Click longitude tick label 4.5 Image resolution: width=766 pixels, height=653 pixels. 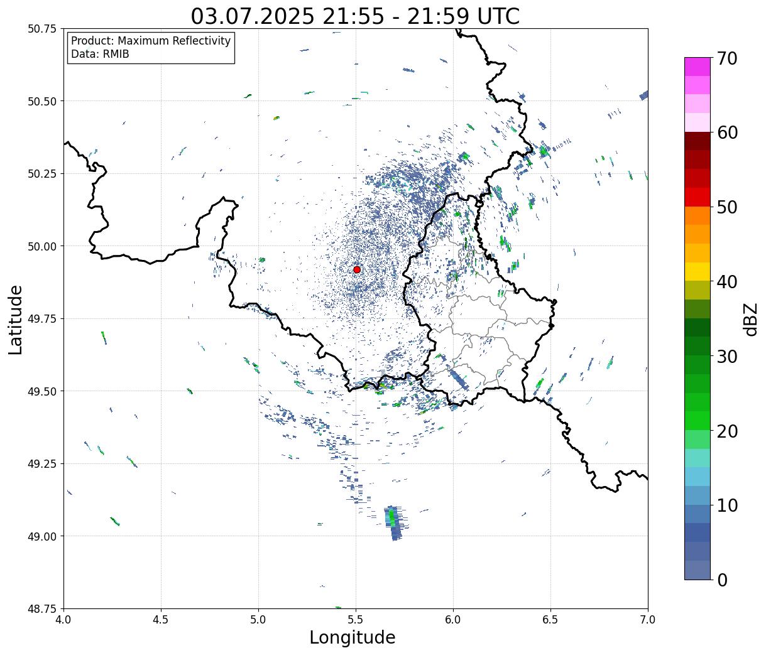161,620
